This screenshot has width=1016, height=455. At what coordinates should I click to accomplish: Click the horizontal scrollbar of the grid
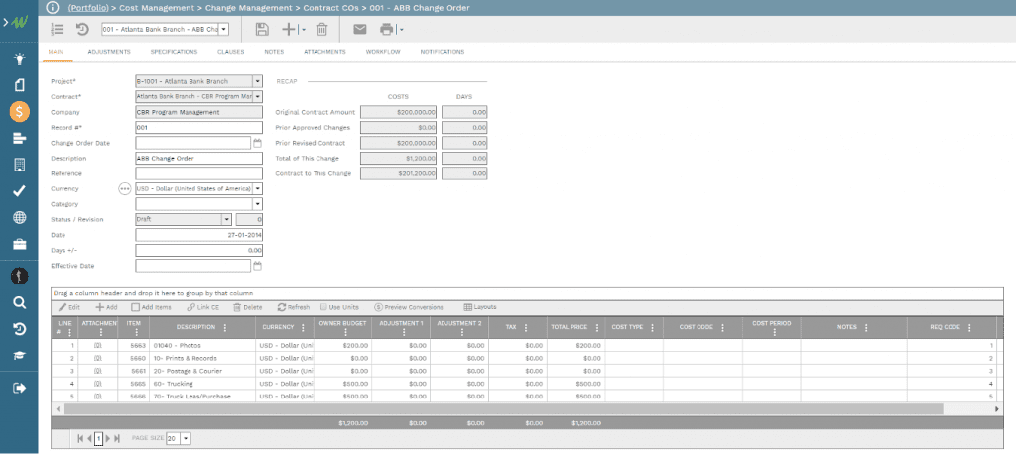pyautogui.click(x=503, y=409)
